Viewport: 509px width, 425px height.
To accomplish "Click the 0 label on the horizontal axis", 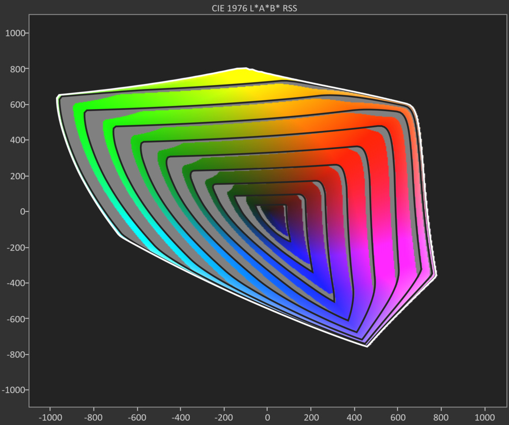I will (x=267, y=417).
